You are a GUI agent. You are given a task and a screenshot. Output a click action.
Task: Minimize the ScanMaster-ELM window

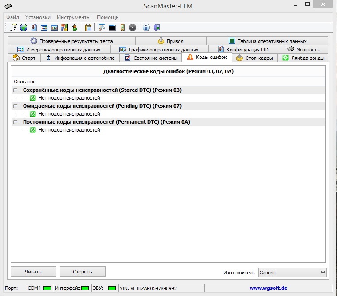coord(295,4)
